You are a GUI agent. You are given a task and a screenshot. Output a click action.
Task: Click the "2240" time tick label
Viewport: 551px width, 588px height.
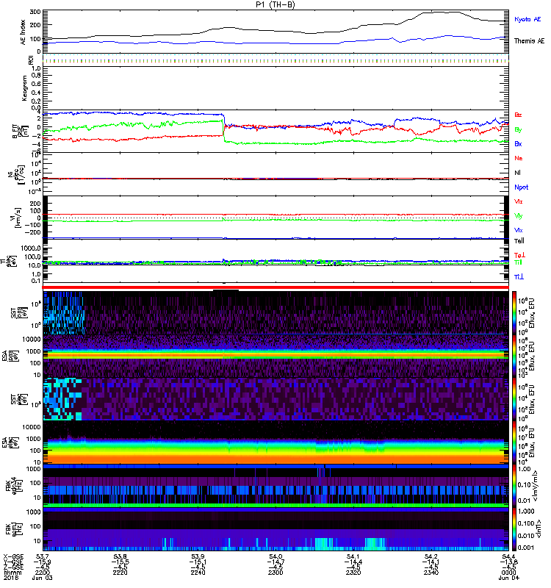(198, 573)
